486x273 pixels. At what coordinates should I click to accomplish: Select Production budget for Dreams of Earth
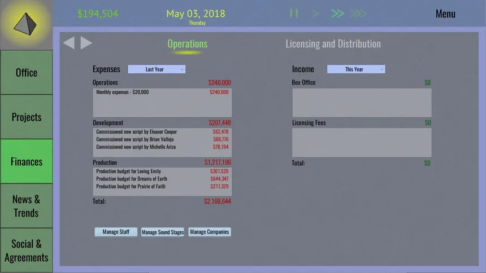pos(162,179)
